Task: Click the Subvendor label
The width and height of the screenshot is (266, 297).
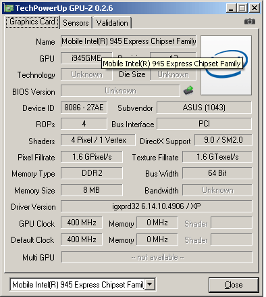Action: point(135,108)
